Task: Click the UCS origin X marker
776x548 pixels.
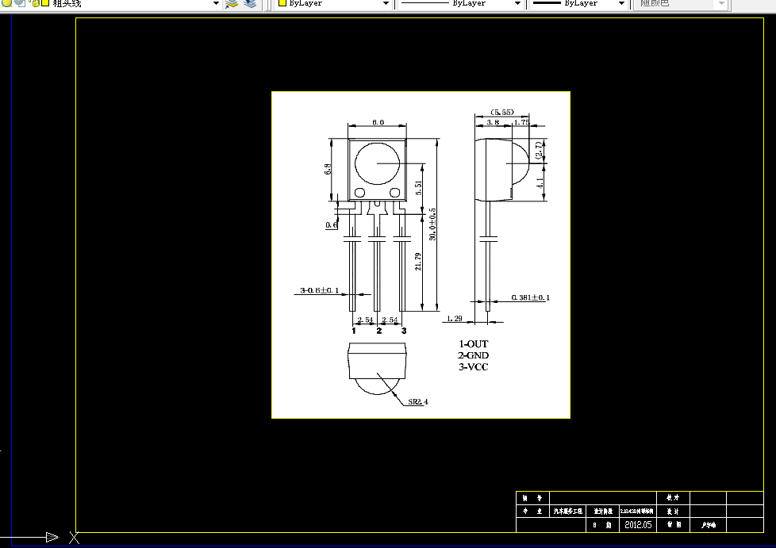Action: (75, 538)
